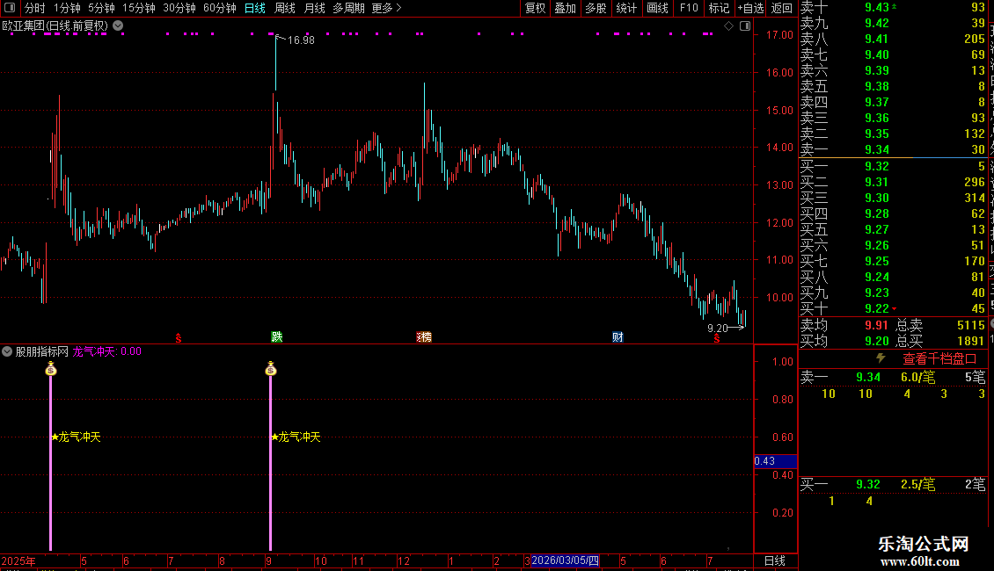Select the 30分钟 period tab
The height and width of the screenshot is (571, 994).
coord(179,8)
